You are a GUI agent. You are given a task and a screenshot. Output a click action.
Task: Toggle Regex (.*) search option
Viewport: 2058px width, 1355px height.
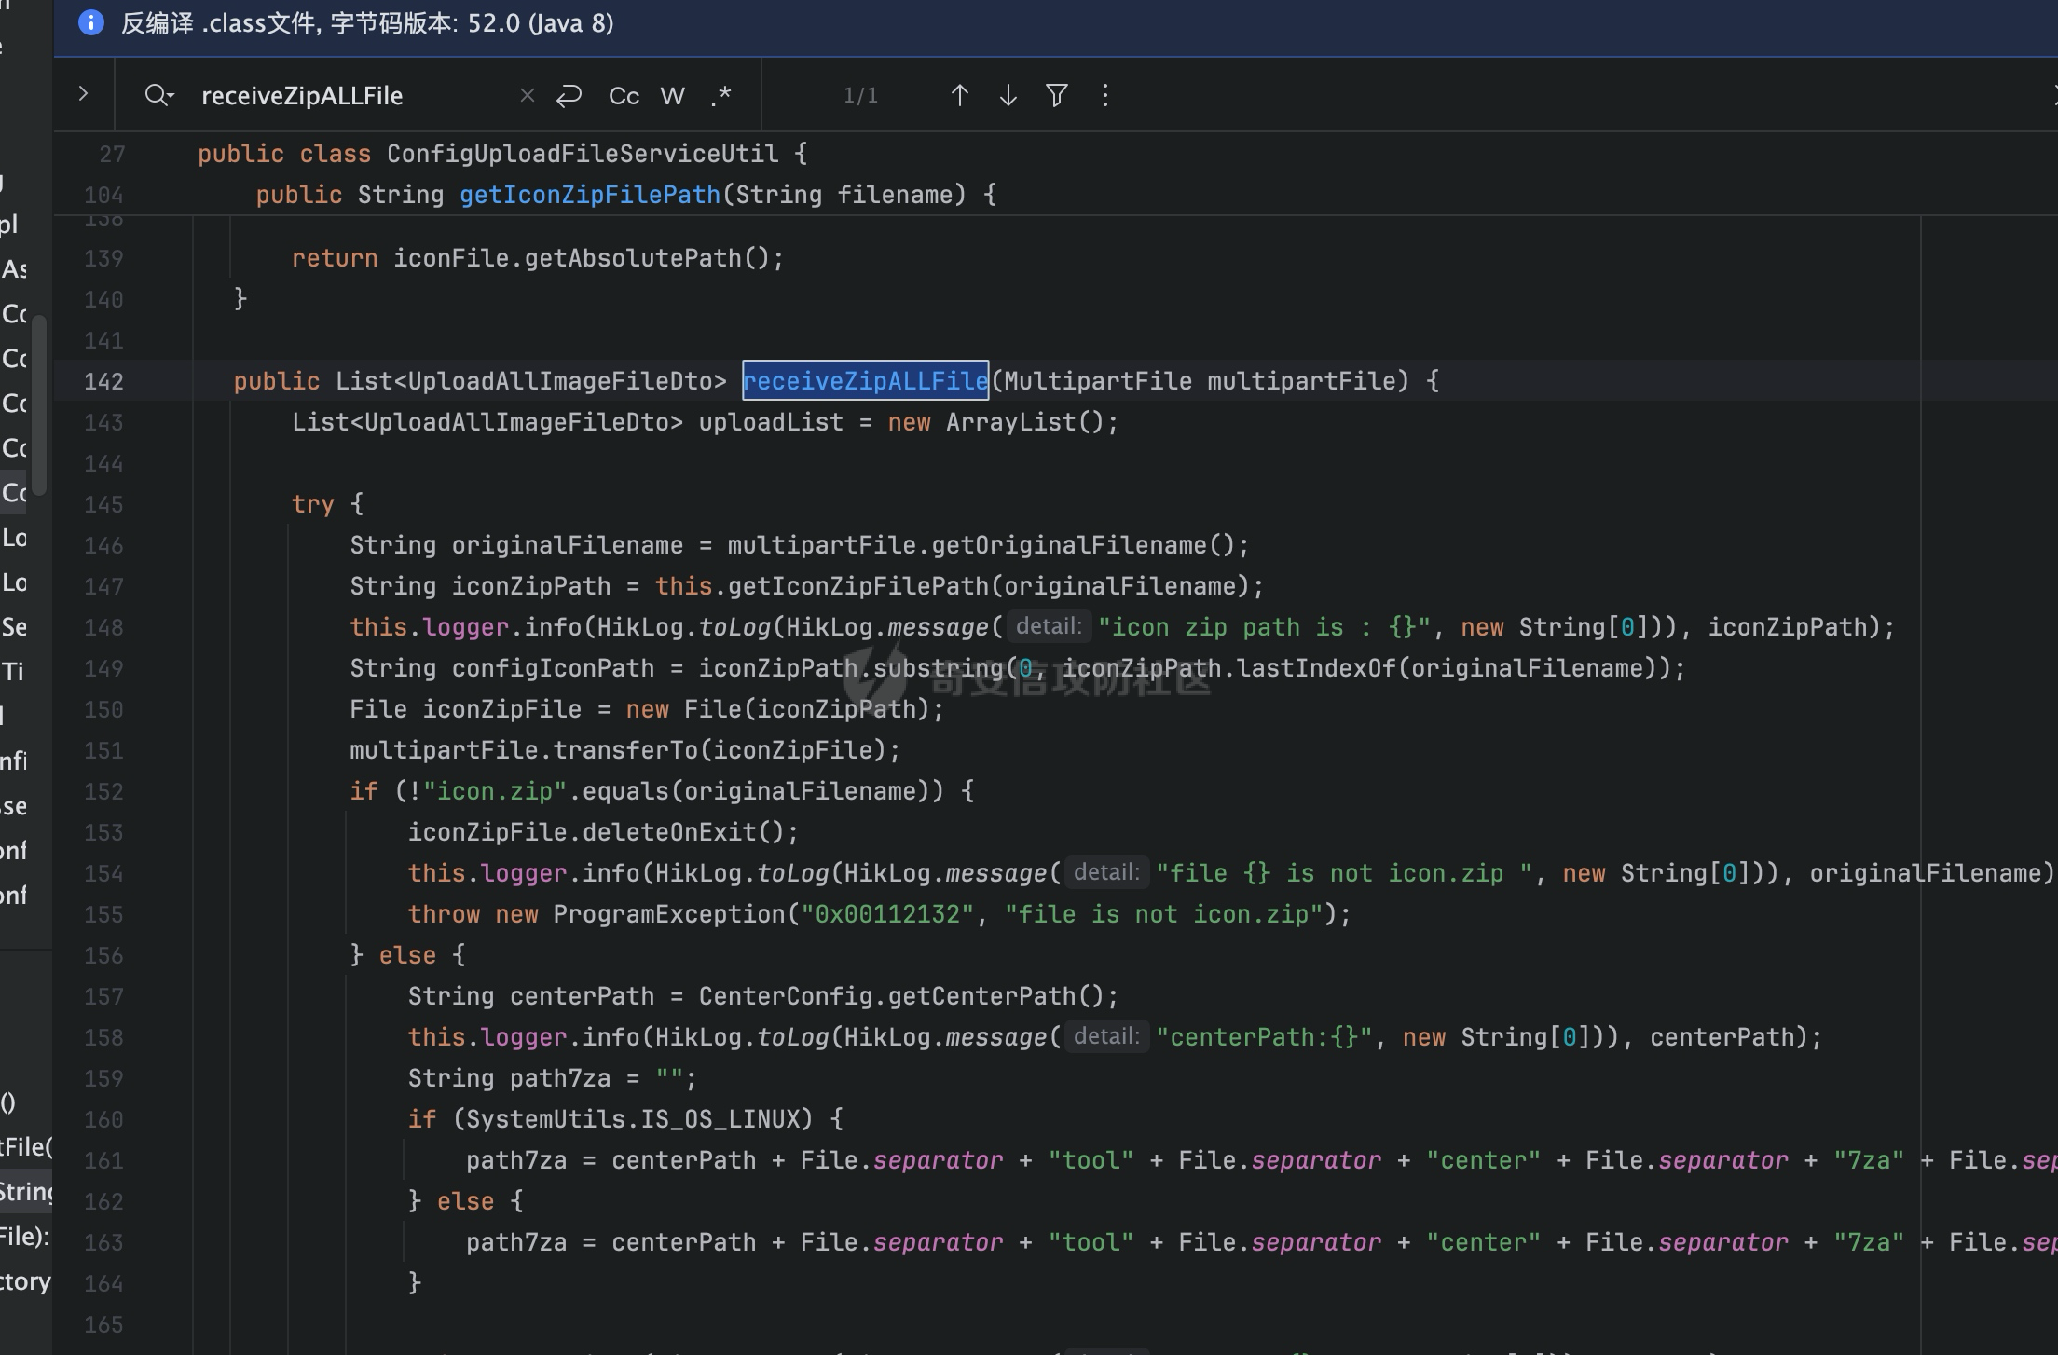point(720,95)
